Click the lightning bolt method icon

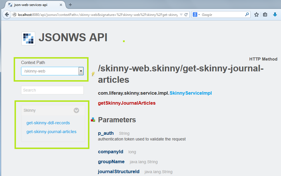(x=93, y=74)
